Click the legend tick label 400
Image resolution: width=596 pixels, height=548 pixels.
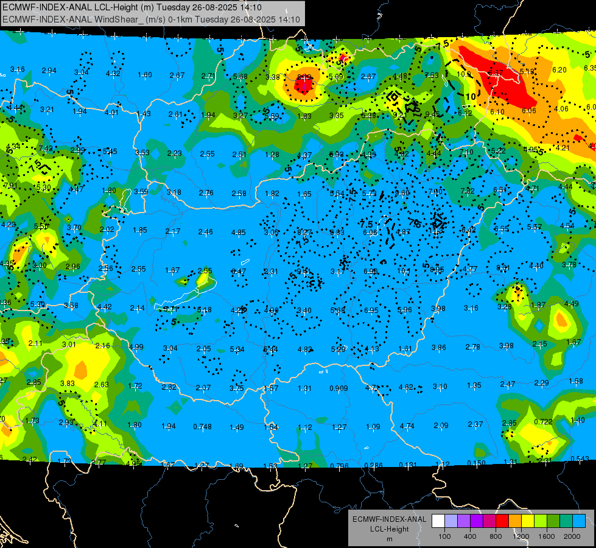tap(470, 536)
